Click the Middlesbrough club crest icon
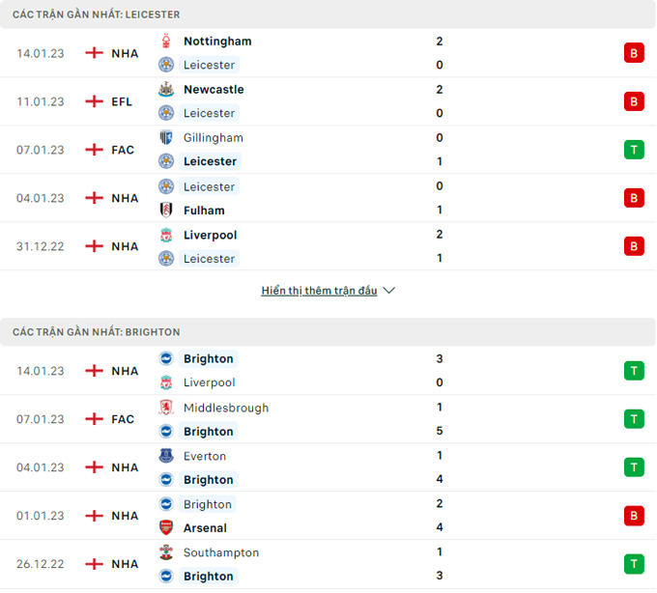The height and width of the screenshot is (593, 657). coord(166,408)
